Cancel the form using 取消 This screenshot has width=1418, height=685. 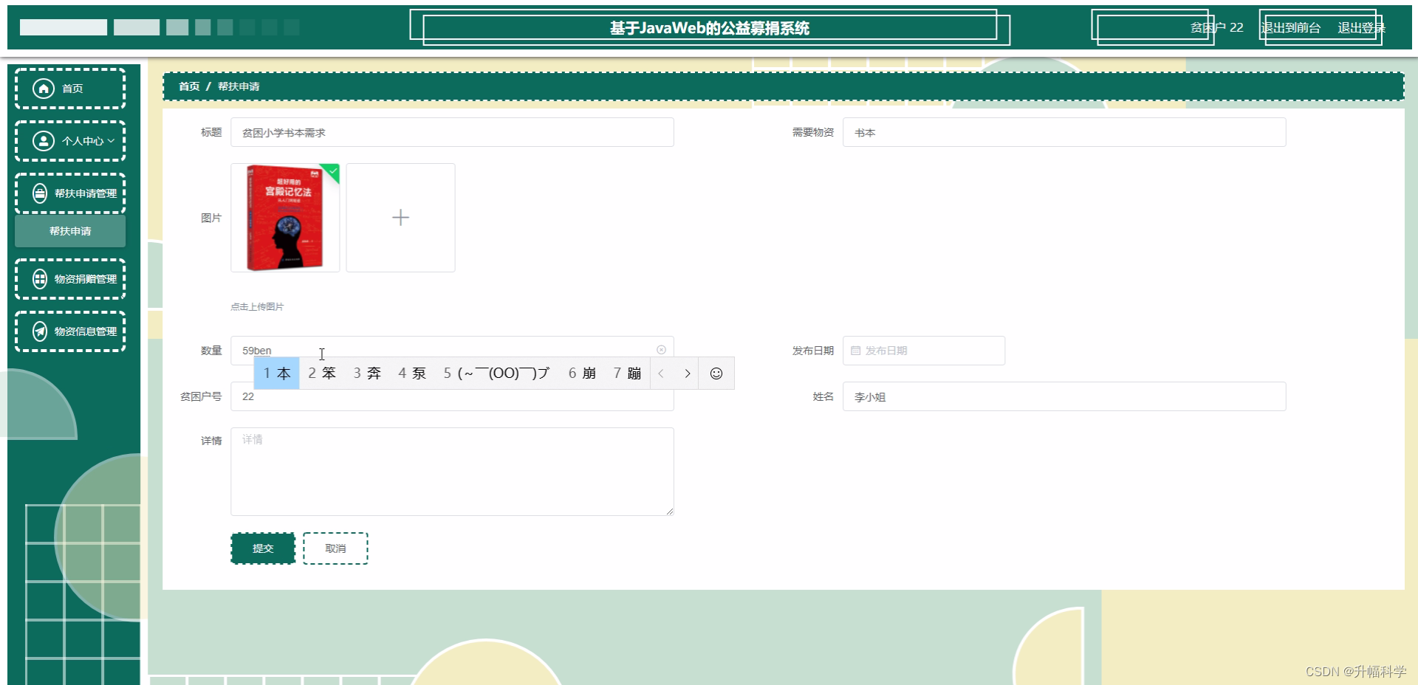coord(335,548)
